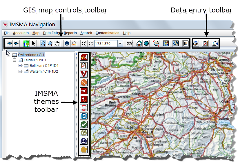The image size is (238, 162).
Task: Toggle the red person victim theme
Action: pyautogui.click(x=83, y=100)
